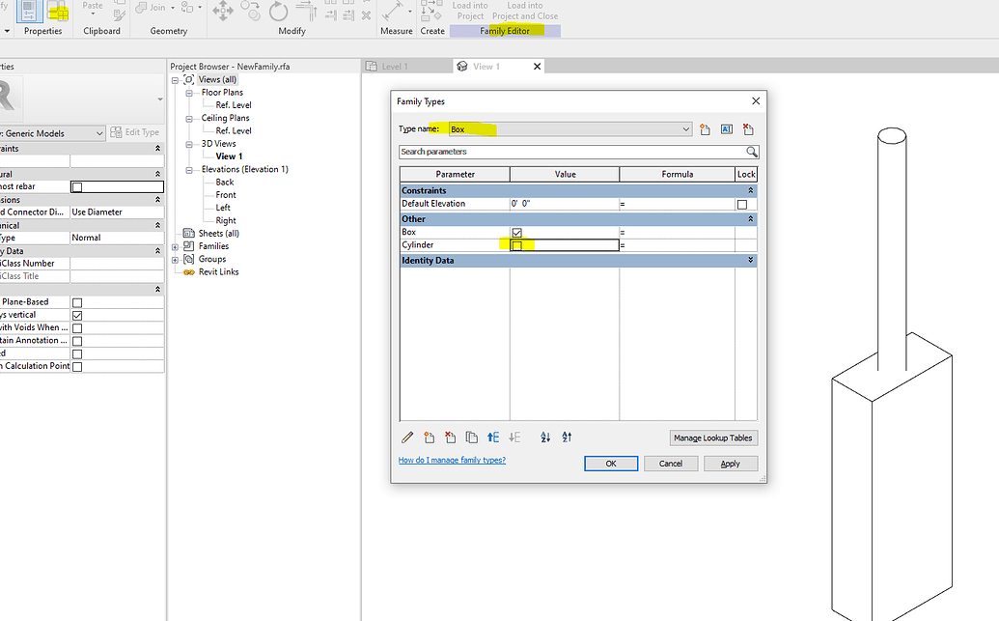
Task: Delete the Box family type
Action: [749, 128]
